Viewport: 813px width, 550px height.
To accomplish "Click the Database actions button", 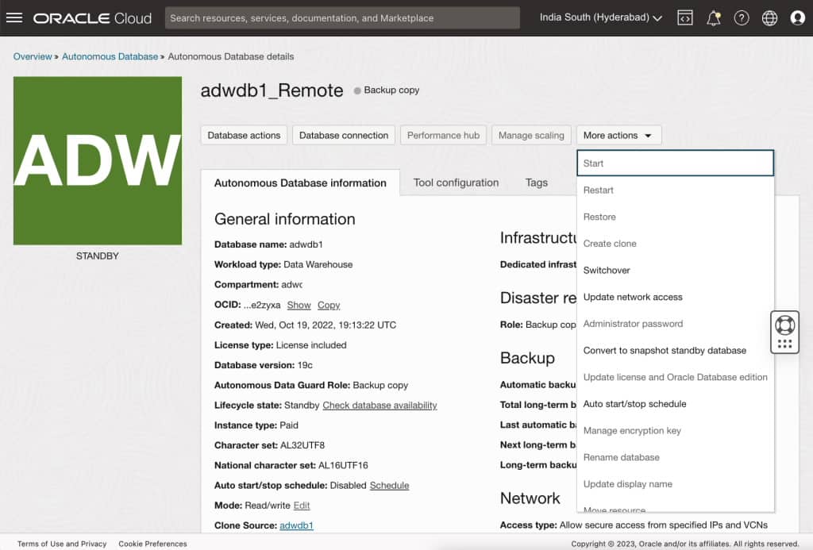I will pos(244,135).
